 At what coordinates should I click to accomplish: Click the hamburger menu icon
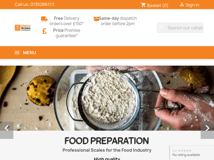(x=17, y=53)
